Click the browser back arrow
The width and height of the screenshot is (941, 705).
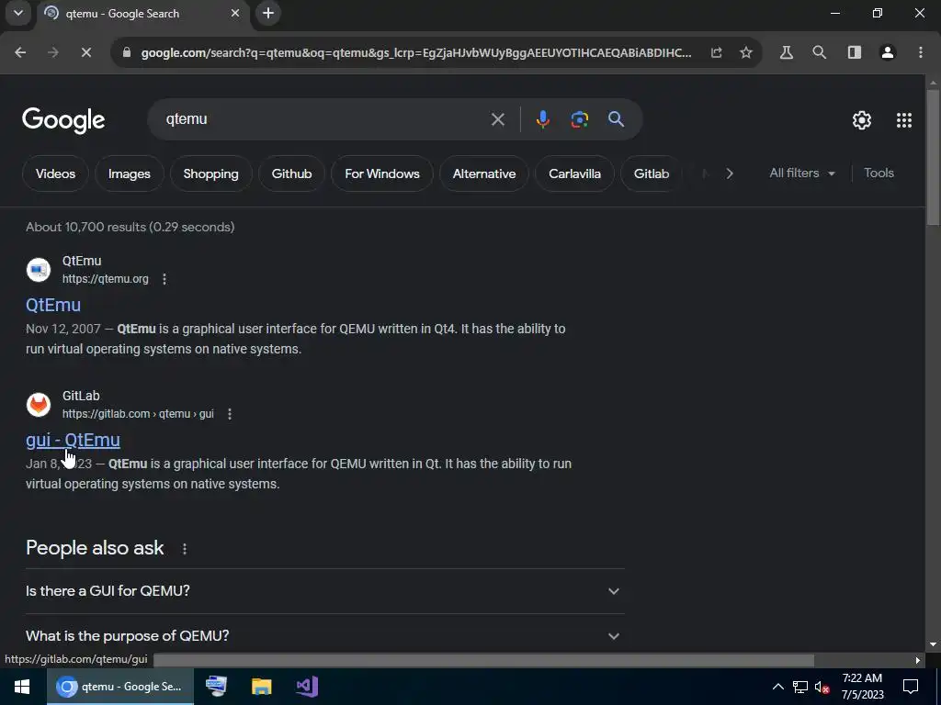pos(20,52)
